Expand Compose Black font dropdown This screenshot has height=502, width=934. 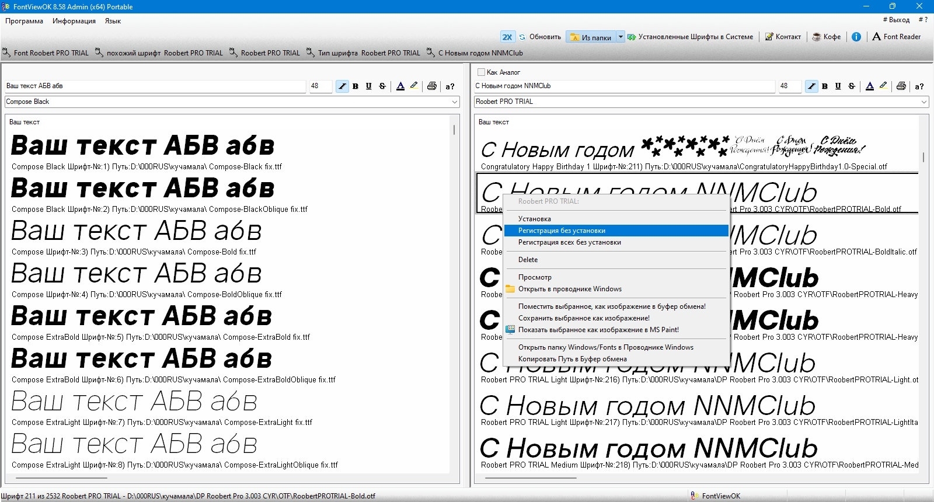pyautogui.click(x=455, y=102)
